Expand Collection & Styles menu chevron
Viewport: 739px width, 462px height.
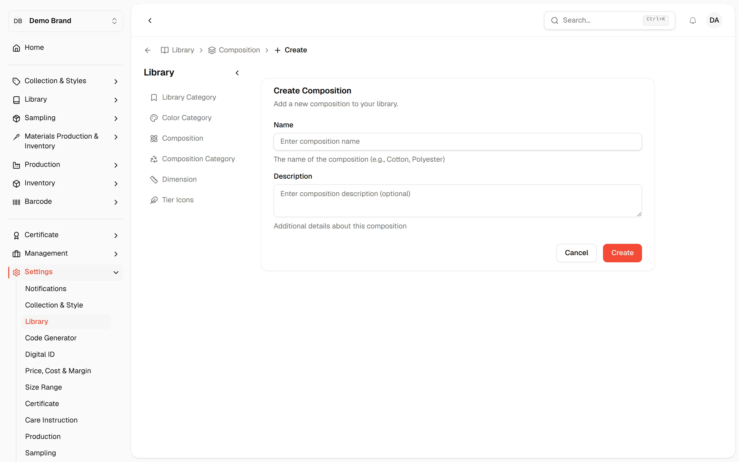pyautogui.click(x=116, y=81)
